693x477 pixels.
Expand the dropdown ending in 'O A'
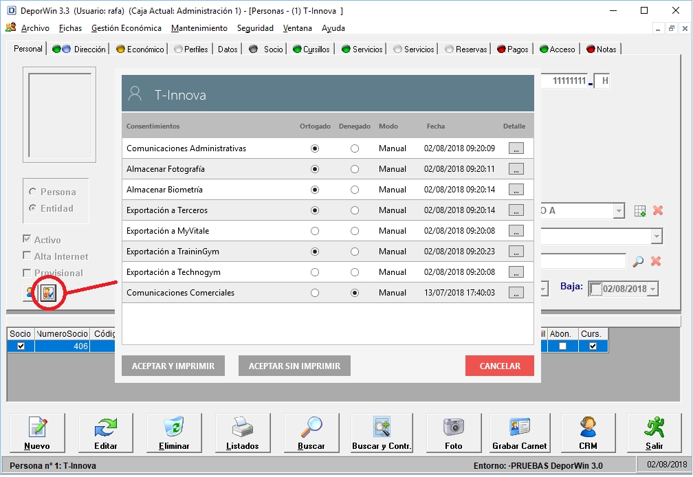point(619,211)
